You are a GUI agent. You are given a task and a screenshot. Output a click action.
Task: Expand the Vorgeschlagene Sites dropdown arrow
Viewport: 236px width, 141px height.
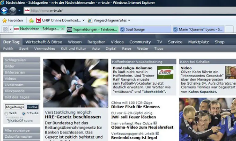pyautogui.click(x=129, y=20)
